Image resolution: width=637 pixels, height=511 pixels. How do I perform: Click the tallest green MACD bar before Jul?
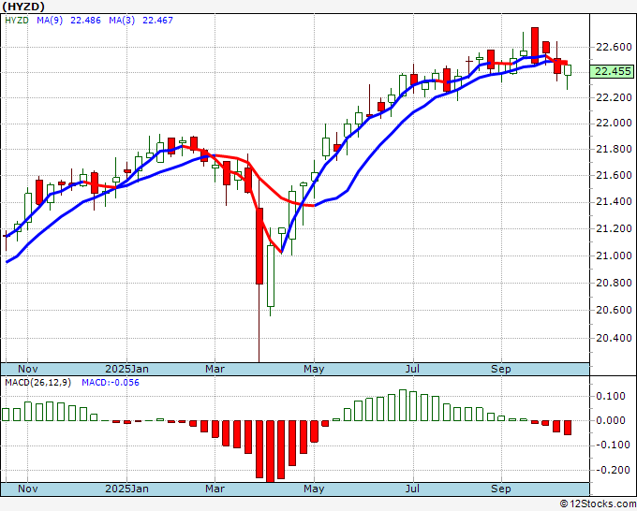pos(403,405)
